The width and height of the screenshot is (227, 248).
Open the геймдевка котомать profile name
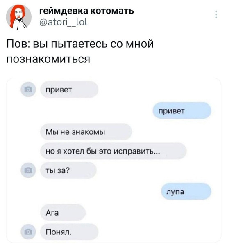[x=86, y=11]
